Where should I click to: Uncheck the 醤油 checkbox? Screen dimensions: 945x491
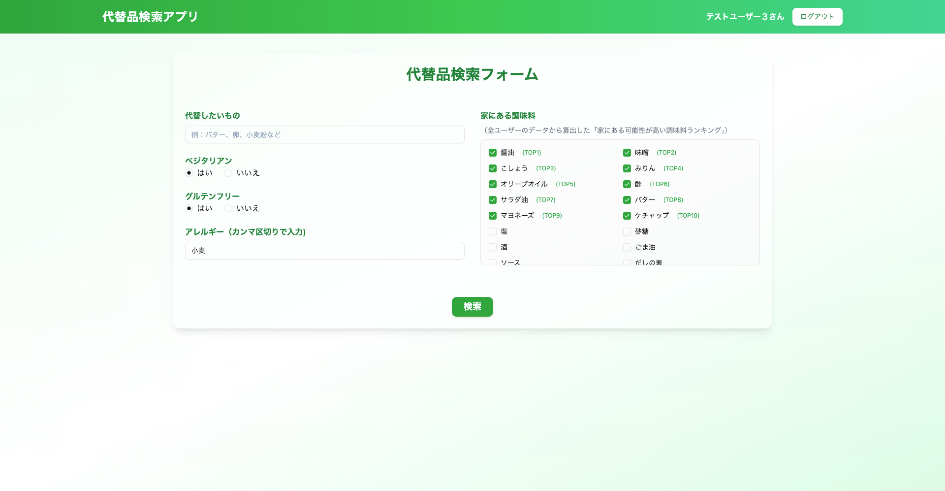493,153
